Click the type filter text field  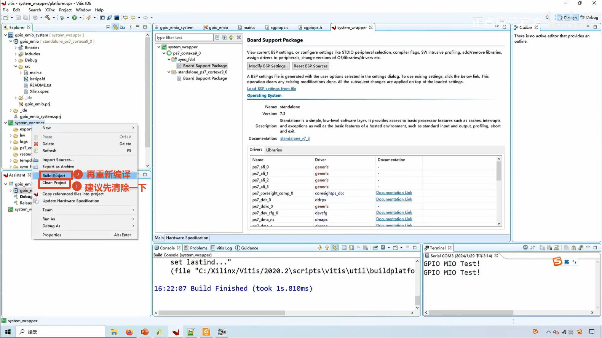click(184, 38)
